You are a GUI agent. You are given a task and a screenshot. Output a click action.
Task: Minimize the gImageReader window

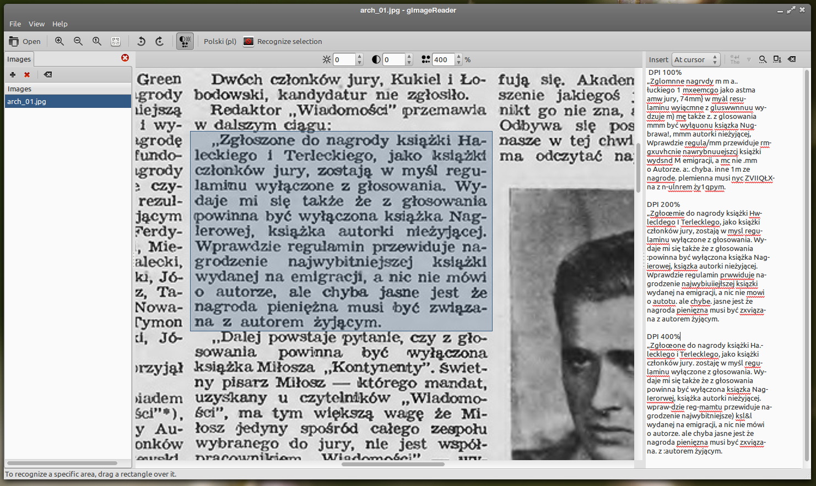point(780,10)
